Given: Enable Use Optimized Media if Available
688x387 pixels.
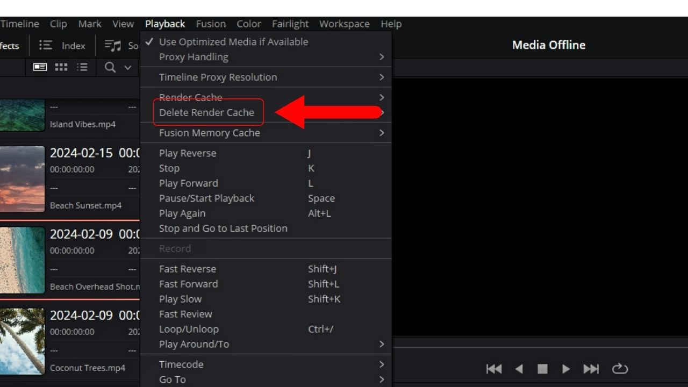Looking at the screenshot, I should pyautogui.click(x=233, y=41).
